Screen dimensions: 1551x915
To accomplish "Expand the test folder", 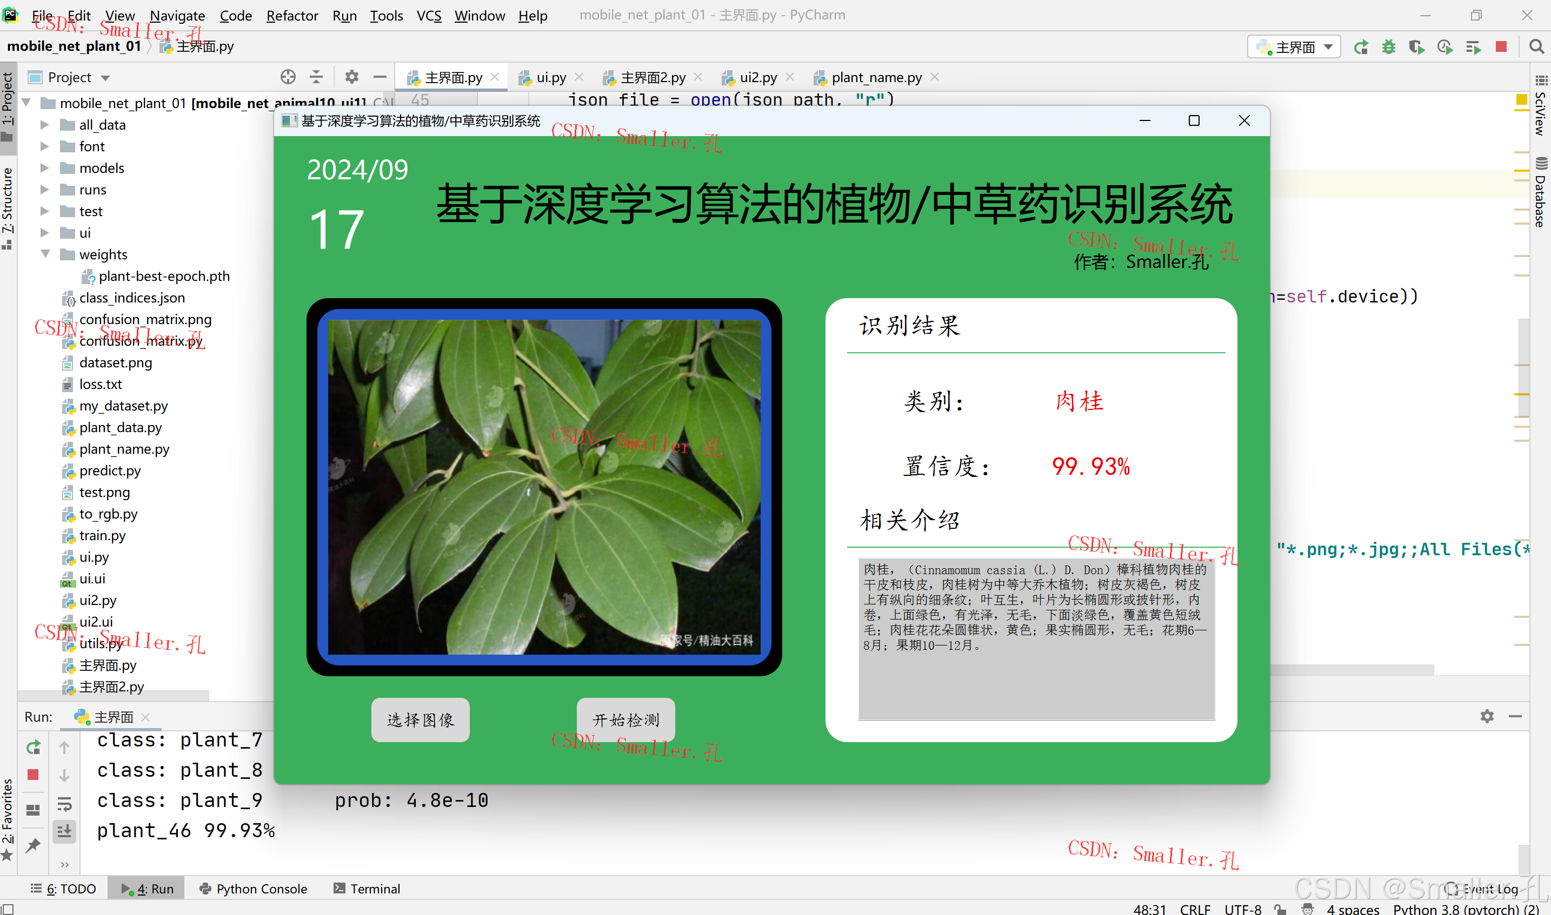I will (x=45, y=211).
